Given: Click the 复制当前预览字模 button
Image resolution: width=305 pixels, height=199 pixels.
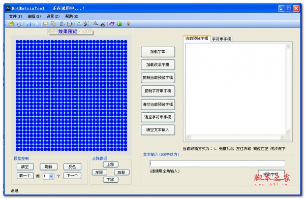Looking at the screenshot, I should (x=158, y=78).
